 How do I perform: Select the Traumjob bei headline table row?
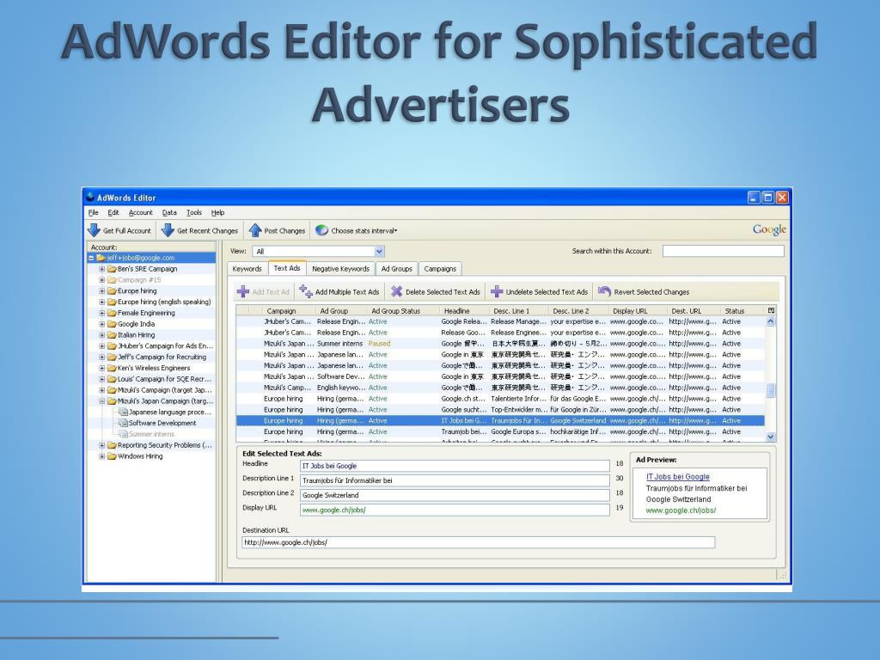point(500,431)
